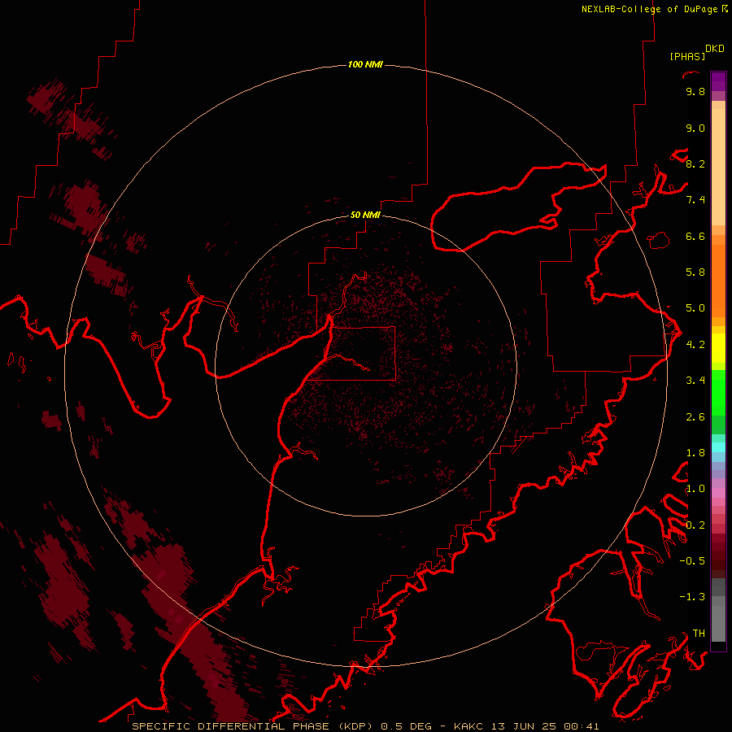732x732 pixels.
Task: Click the 1.8 value on color scale
Action: [695, 453]
